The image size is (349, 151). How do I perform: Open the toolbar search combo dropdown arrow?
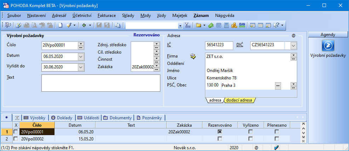pos(180,25)
